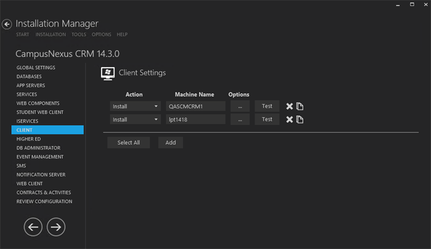Click the Action column header
The width and height of the screenshot is (431, 249).
pos(134,94)
